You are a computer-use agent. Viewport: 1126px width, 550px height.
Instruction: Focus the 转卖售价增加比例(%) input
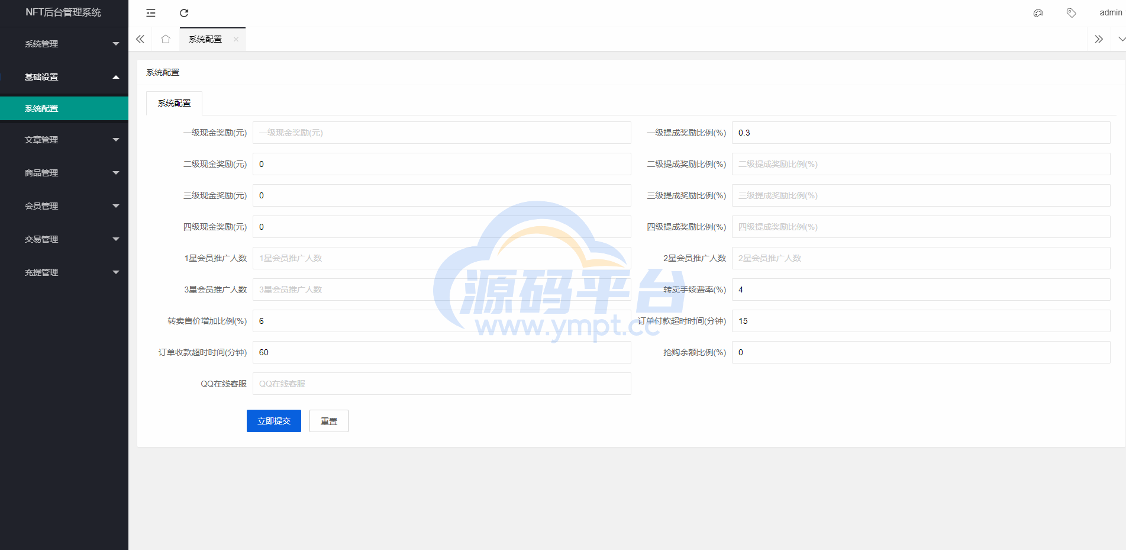(442, 321)
